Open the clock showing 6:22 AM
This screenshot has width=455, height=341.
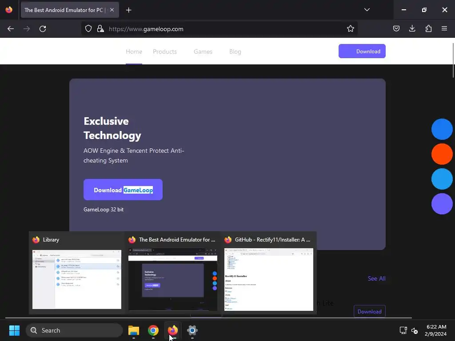click(435, 330)
